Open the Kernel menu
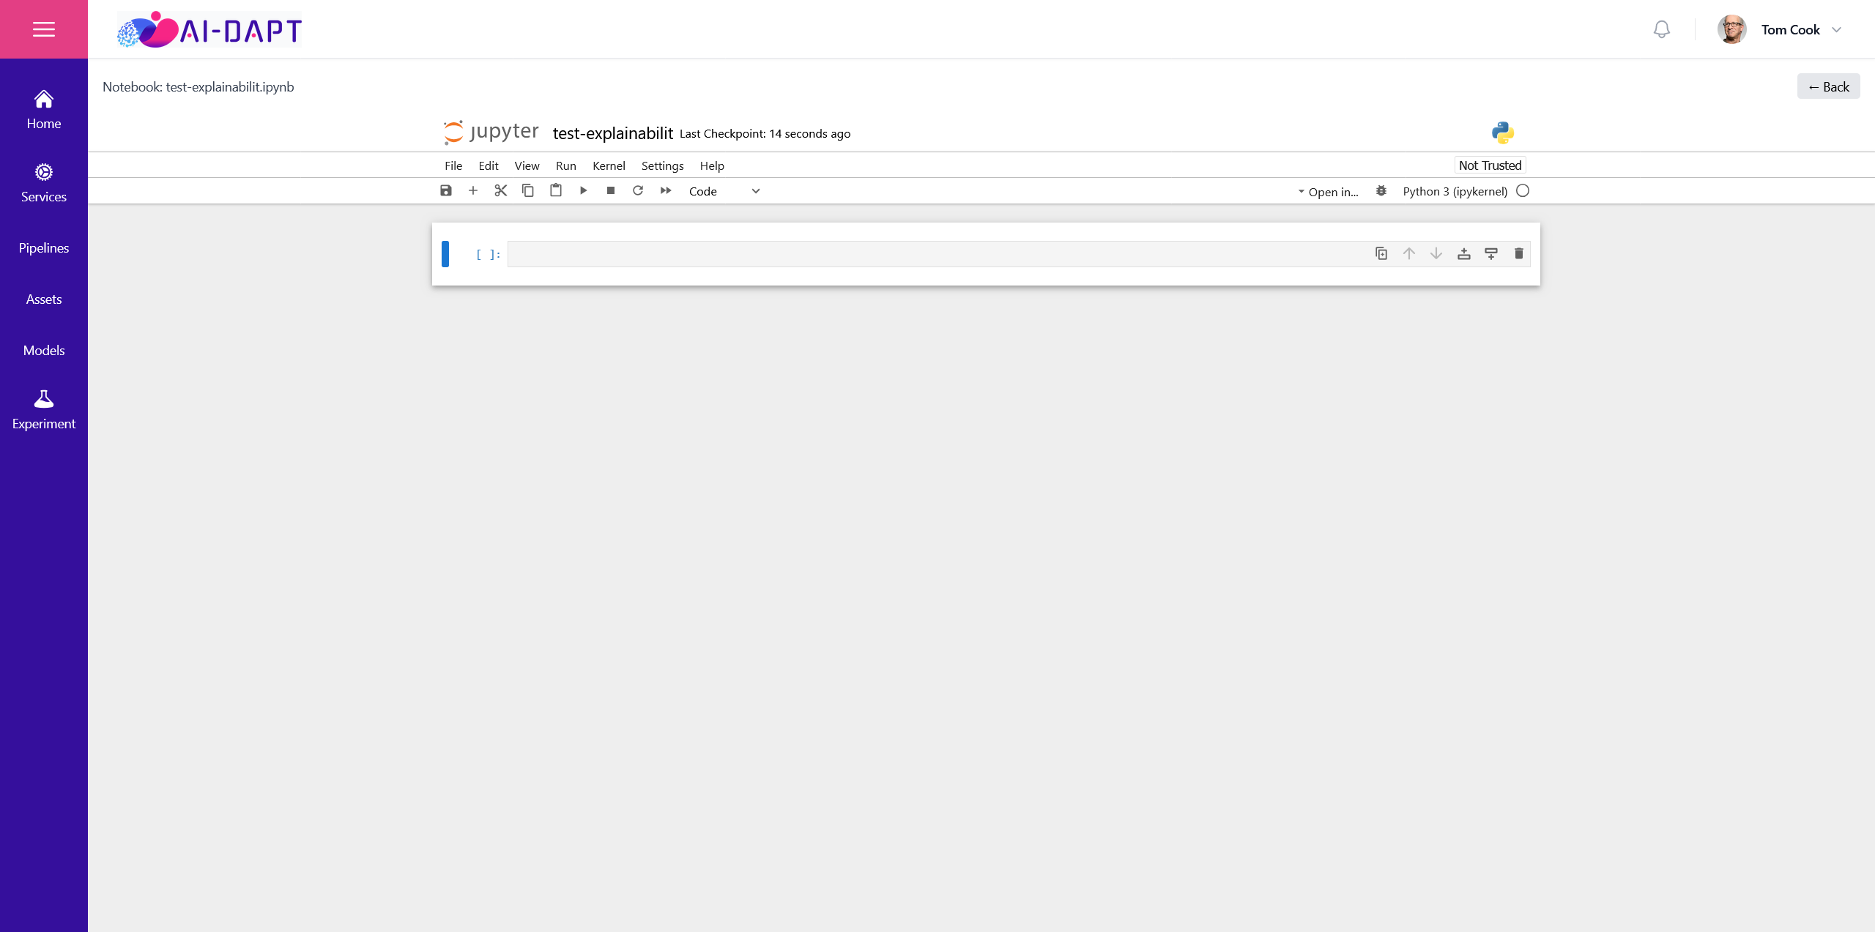The width and height of the screenshot is (1875, 932). click(609, 165)
